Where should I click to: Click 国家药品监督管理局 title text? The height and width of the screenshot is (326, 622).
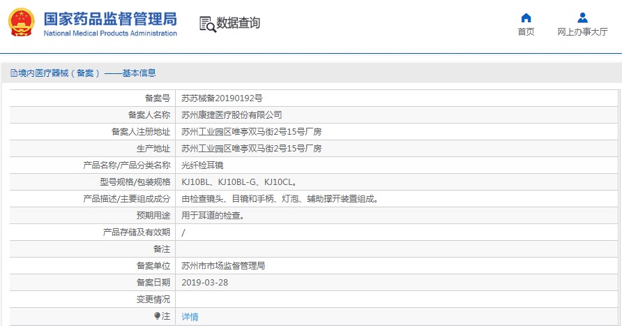pos(110,19)
